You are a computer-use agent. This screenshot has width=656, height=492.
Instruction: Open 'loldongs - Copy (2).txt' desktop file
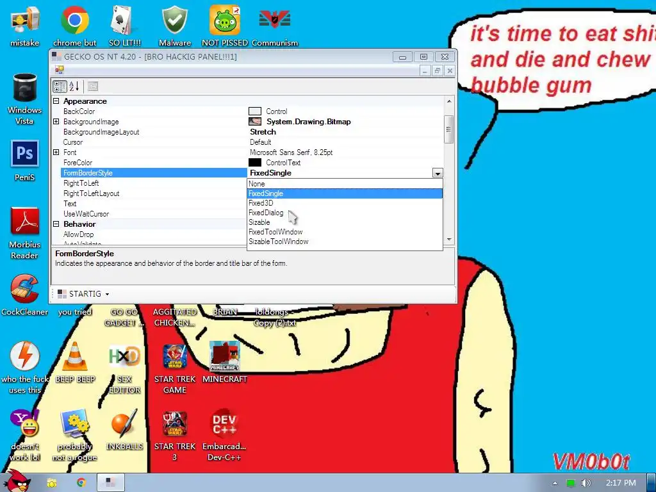click(275, 318)
